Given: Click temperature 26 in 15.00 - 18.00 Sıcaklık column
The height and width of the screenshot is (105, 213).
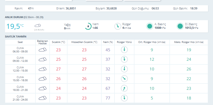Looking at the screenshot, I should [x=58, y=79].
